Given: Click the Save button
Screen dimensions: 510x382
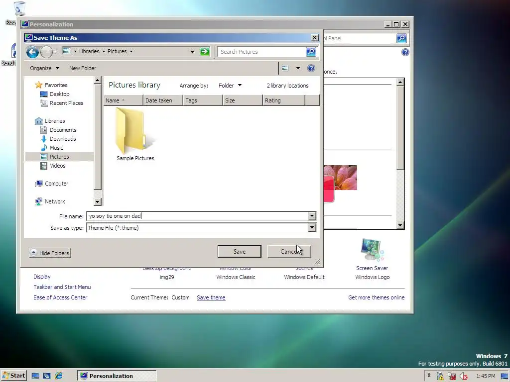Looking at the screenshot, I should click(x=240, y=252).
